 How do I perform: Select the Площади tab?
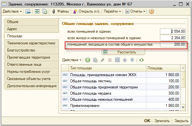[31, 36]
